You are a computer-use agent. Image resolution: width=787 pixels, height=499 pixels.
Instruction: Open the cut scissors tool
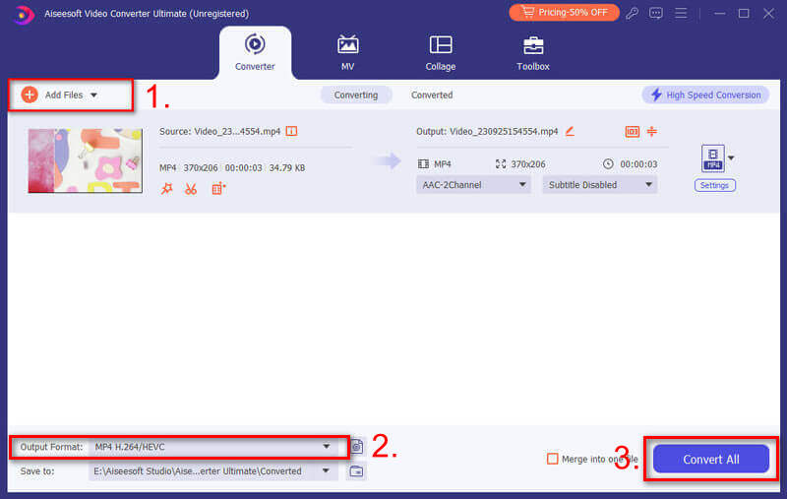click(x=191, y=189)
